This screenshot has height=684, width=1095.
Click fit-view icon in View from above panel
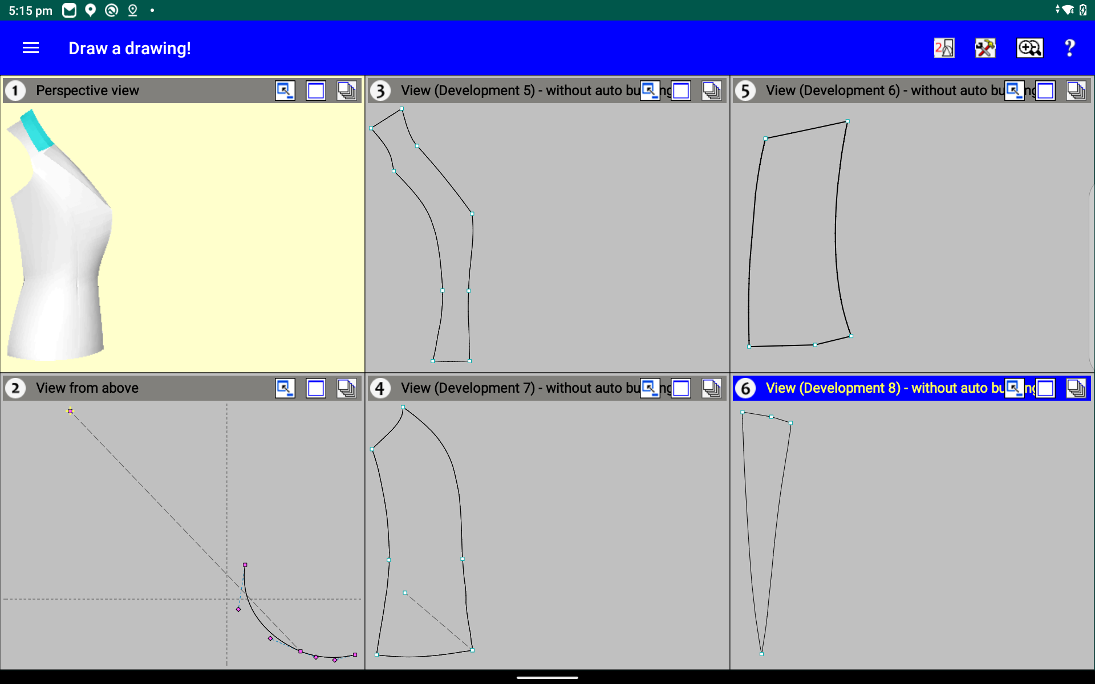[285, 388]
